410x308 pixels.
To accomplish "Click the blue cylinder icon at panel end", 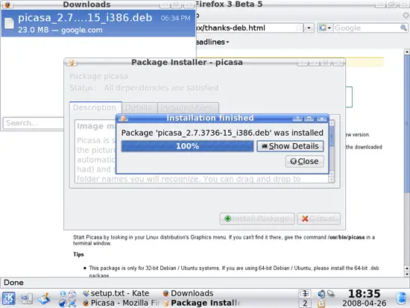I will pyautogui.click(x=402, y=298).
